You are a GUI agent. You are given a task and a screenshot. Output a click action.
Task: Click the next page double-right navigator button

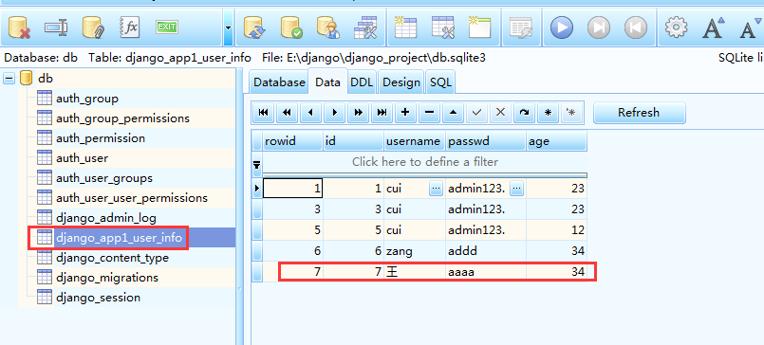[358, 113]
